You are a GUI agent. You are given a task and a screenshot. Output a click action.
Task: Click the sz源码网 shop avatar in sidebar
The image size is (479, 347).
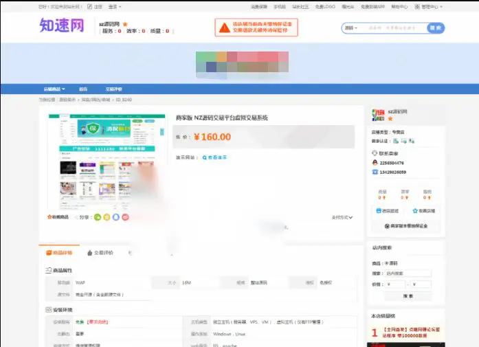click(x=378, y=115)
